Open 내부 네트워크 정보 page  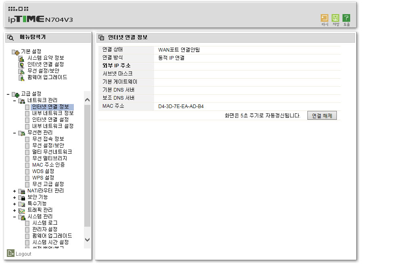click(53, 113)
